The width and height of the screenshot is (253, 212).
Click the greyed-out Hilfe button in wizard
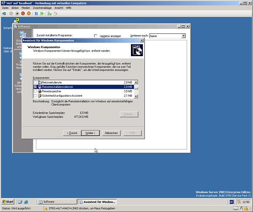(x=133, y=133)
